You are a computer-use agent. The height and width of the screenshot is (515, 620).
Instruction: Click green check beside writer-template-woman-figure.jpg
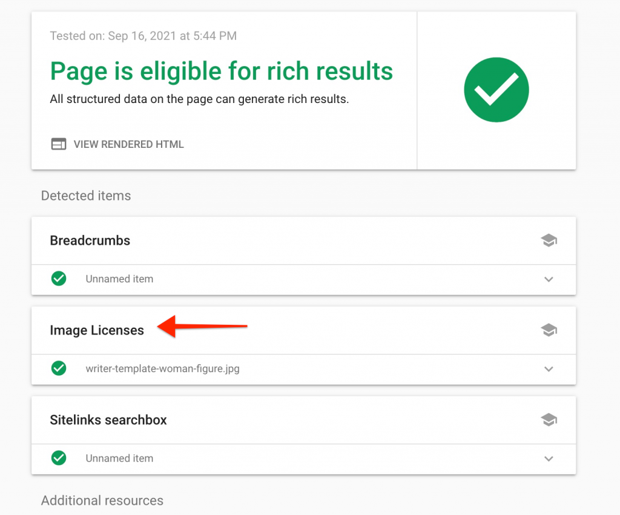tap(59, 368)
